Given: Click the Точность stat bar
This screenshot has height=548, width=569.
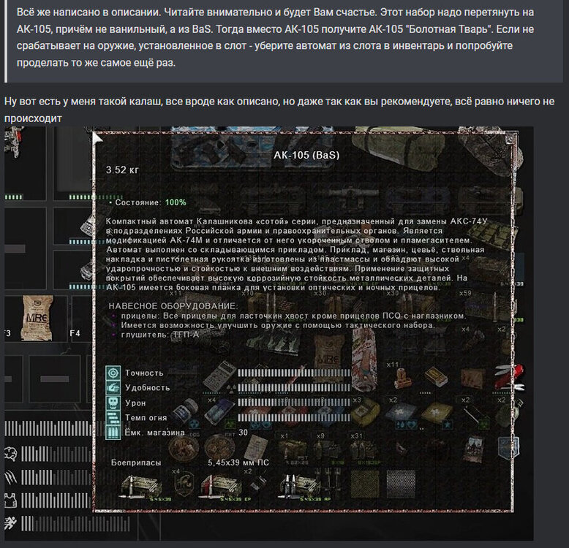Looking at the screenshot, I should 294,373.
